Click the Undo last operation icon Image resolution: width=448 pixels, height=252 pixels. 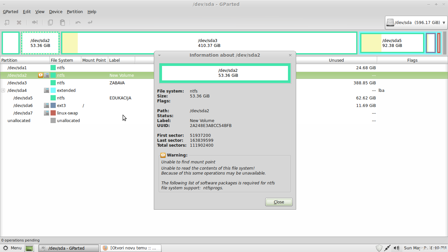tap(78, 23)
